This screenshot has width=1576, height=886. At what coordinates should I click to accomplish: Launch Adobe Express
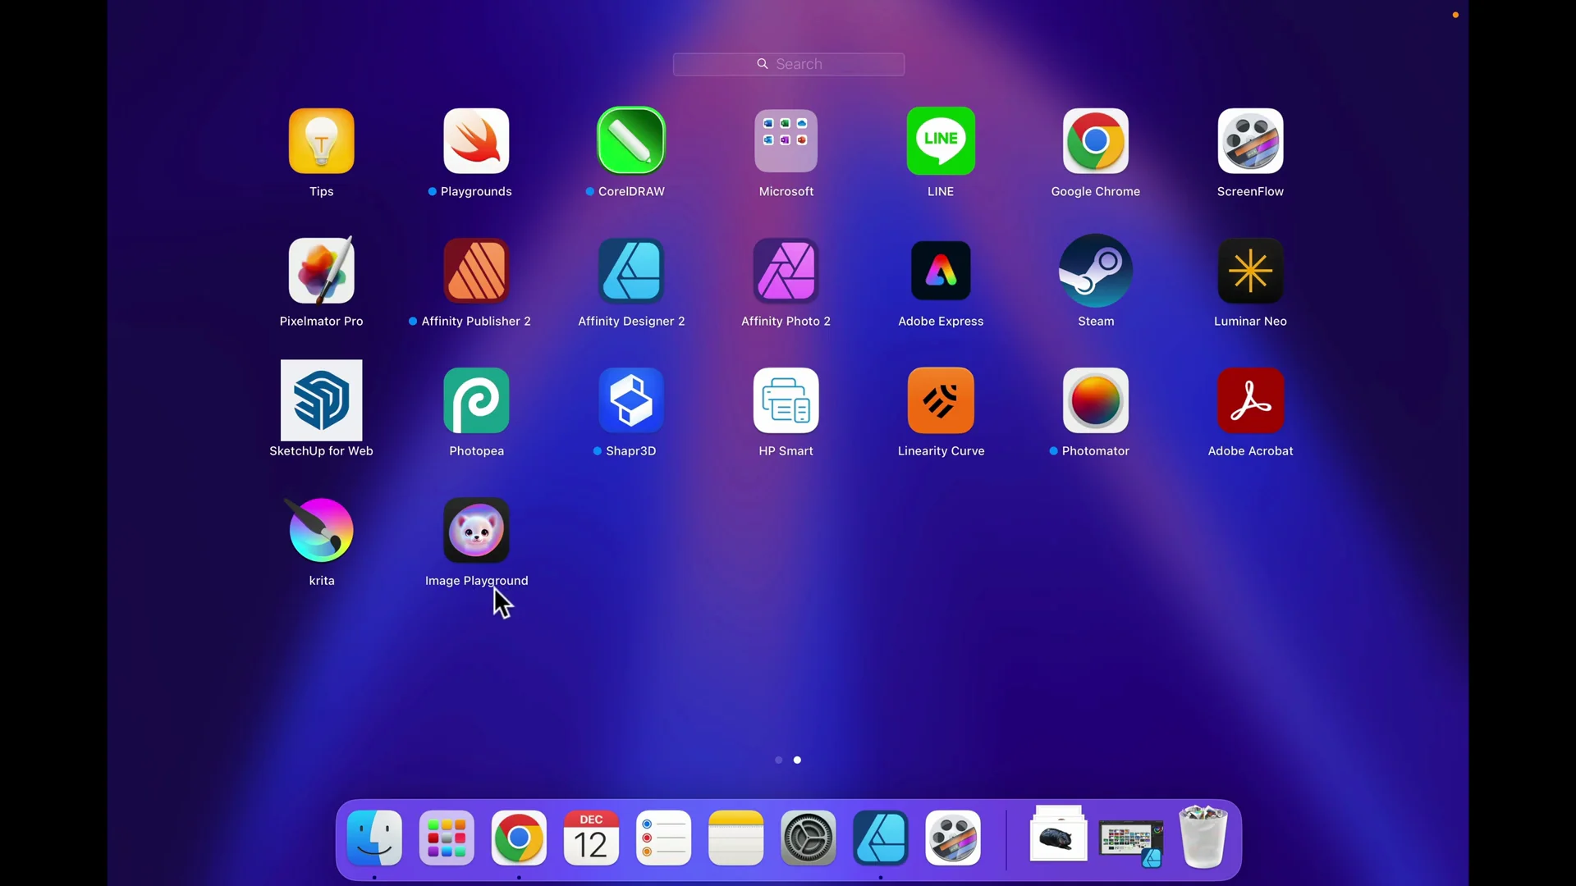941,271
